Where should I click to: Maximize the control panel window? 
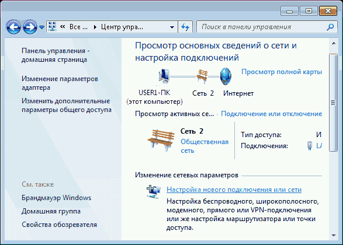coord(309,11)
